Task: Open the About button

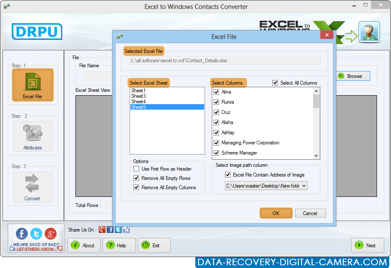Action: 84,245
